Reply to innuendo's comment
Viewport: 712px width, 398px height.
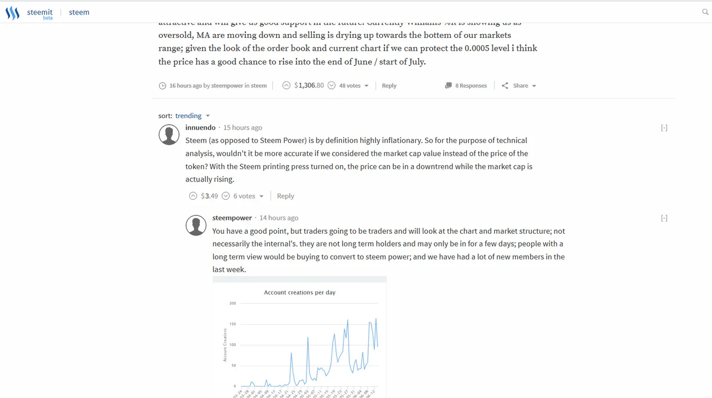tap(285, 196)
